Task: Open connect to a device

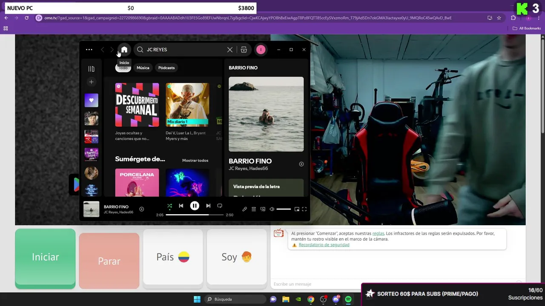Action: [x=263, y=209]
